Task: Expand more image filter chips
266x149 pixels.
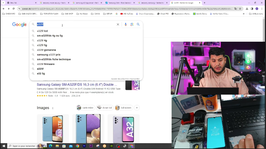Action: 137,108
